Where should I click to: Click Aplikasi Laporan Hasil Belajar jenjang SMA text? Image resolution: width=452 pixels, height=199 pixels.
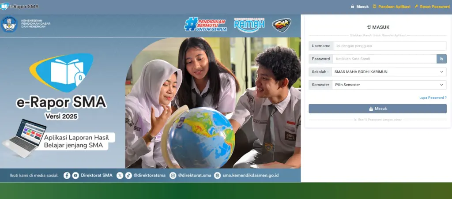[76, 141]
